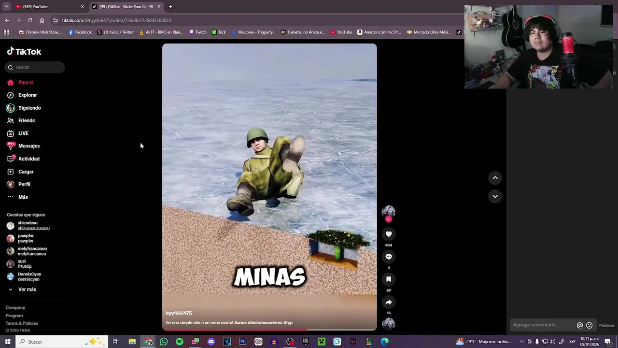
Task: Click the video progress bar
Action: (x=269, y=330)
